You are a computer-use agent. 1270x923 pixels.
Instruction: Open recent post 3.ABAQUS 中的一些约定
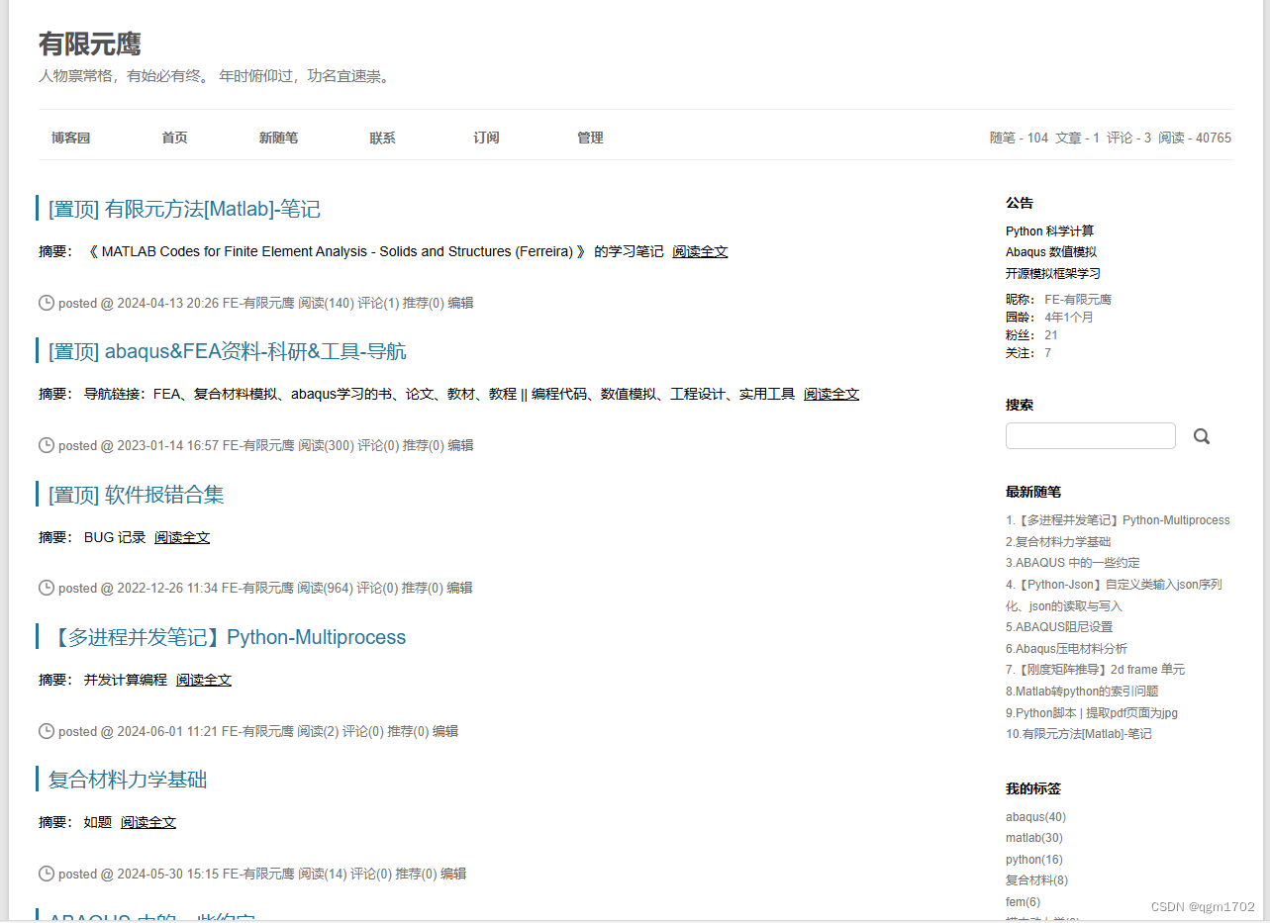(1072, 563)
